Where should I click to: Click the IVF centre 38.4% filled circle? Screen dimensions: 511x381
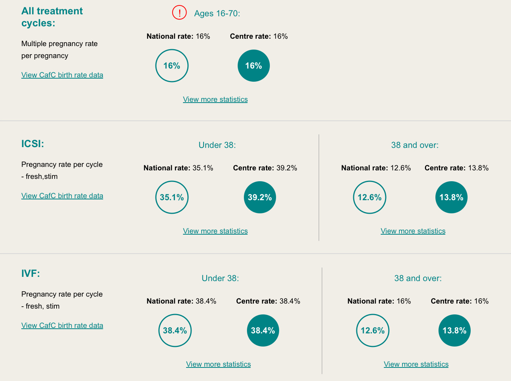pos(263,330)
